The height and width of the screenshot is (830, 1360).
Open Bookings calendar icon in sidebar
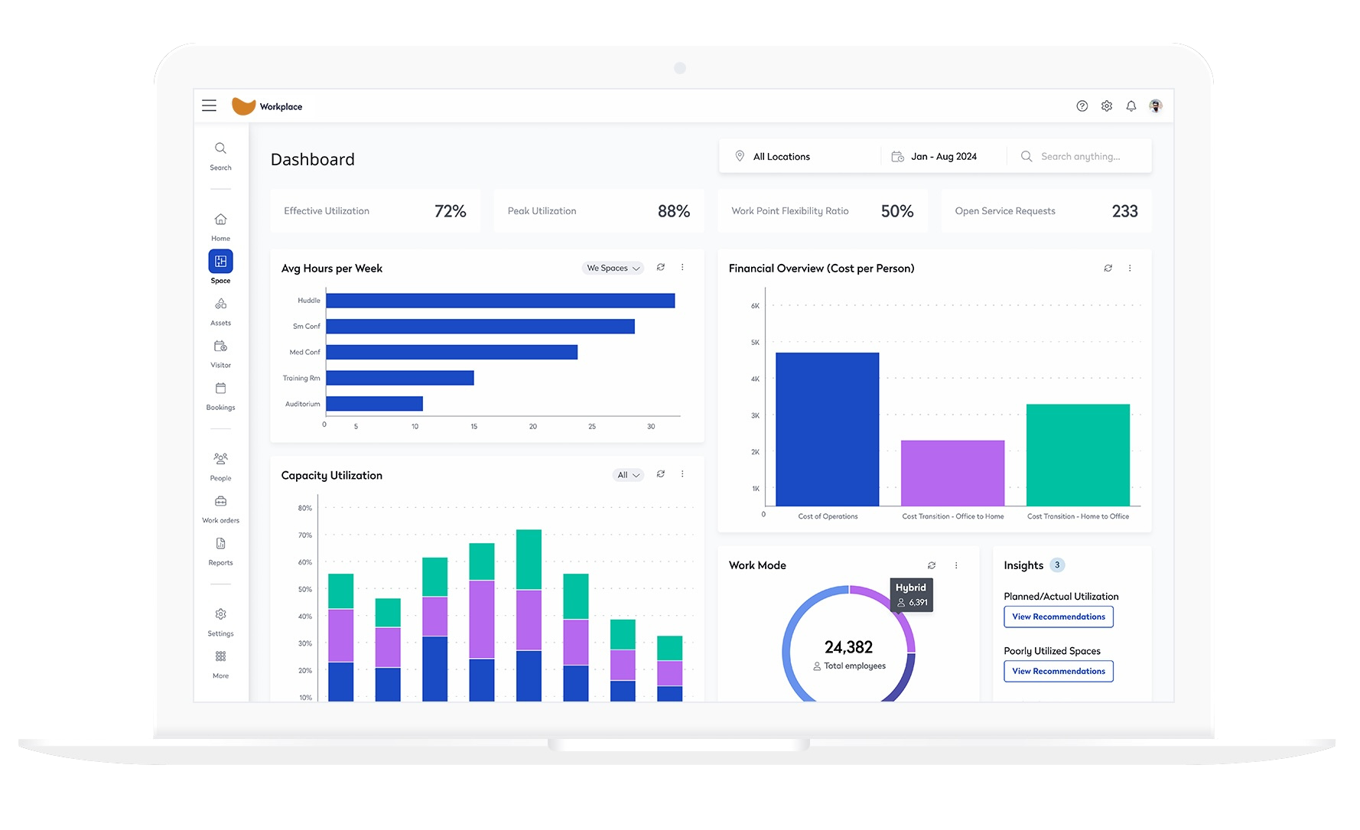tap(220, 389)
